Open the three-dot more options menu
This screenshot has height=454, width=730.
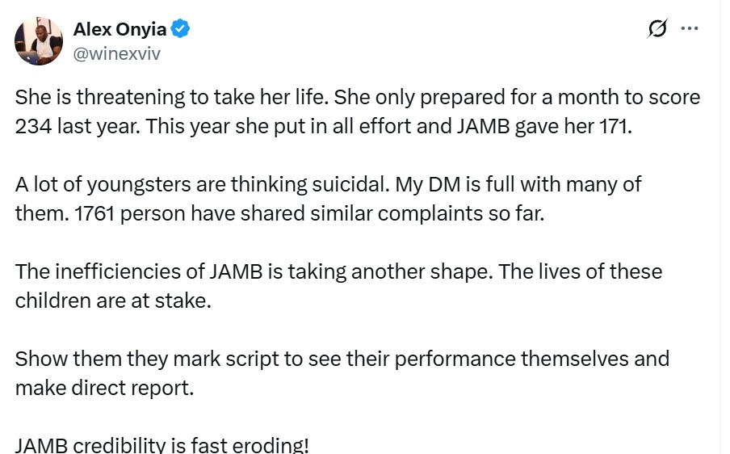point(690,28)
